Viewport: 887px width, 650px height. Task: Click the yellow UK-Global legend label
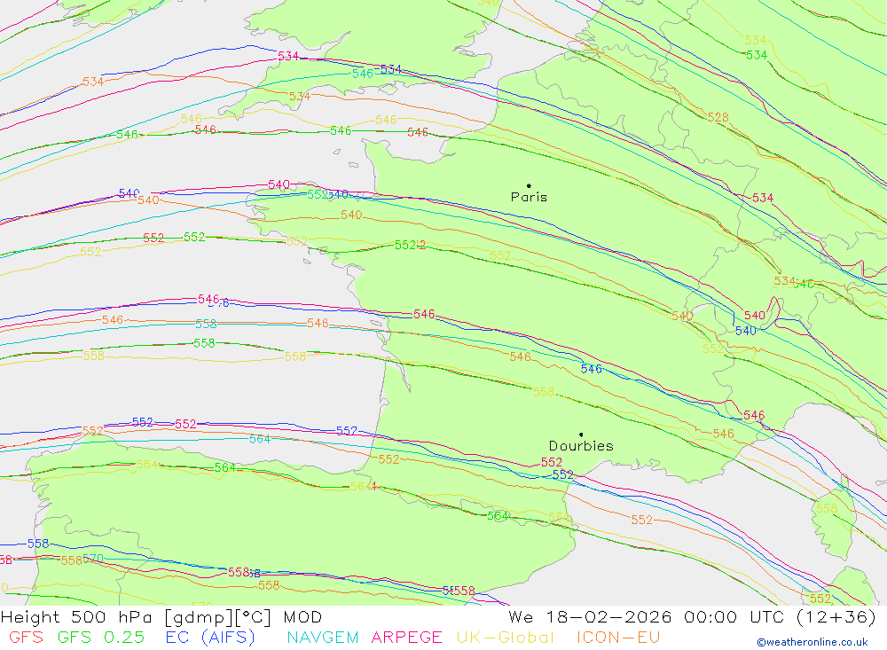506,638
